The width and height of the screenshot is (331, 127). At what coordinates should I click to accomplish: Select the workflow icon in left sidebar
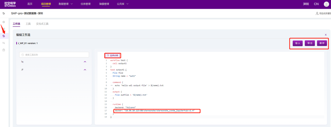tap(4, 36)
